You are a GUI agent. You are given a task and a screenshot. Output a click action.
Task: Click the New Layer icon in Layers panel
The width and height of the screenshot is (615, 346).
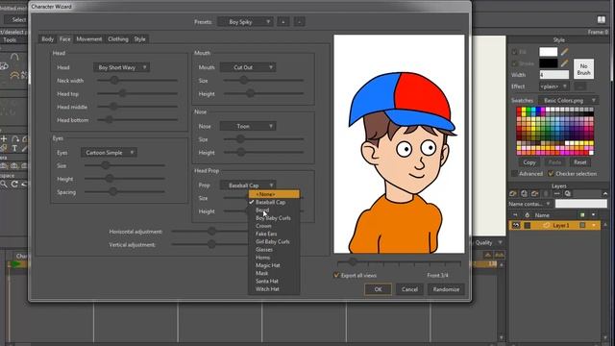[x=513, y=194]
